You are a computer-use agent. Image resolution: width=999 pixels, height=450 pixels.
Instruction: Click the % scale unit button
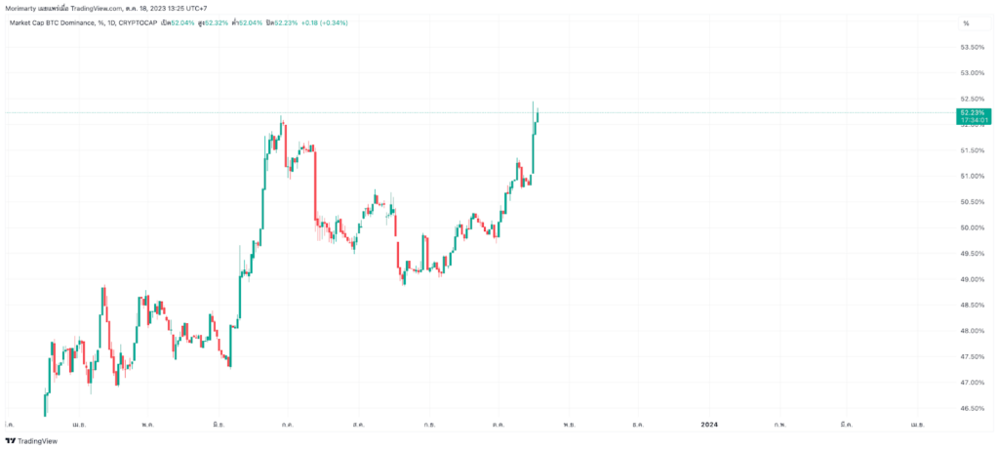pyautogui.click(x=966, y=22)
